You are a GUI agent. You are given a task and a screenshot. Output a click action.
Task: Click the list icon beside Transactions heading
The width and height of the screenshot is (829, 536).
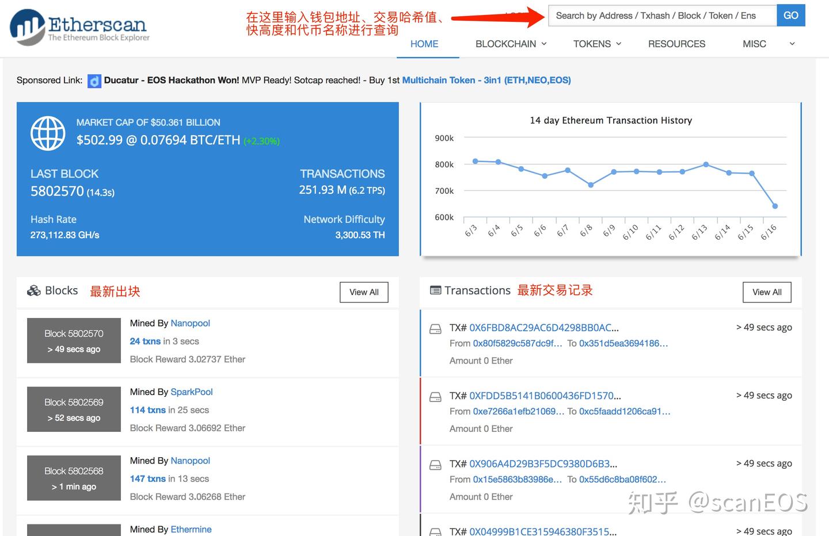(x=435, y=290)
